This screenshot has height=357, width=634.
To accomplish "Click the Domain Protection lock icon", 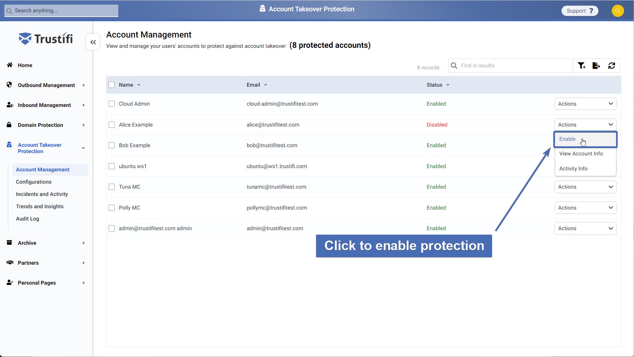I will tap(9, 125).
